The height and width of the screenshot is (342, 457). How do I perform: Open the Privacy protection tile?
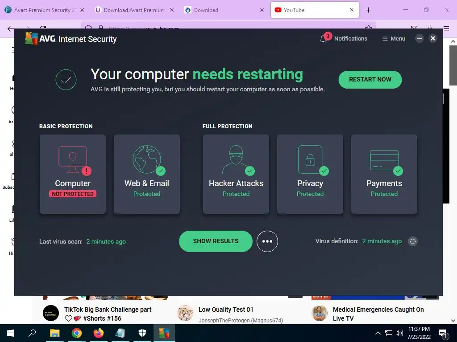point(310,174)
